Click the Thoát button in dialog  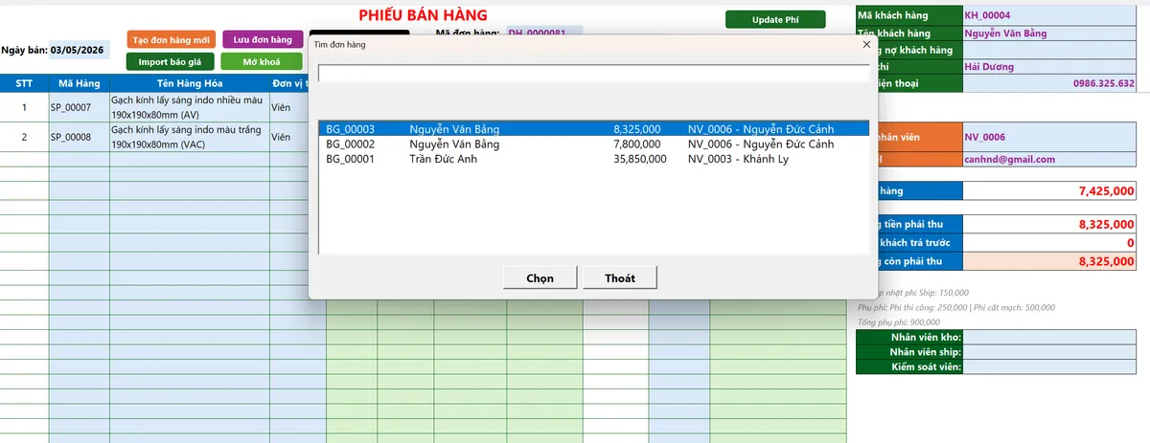click(620, 277)
